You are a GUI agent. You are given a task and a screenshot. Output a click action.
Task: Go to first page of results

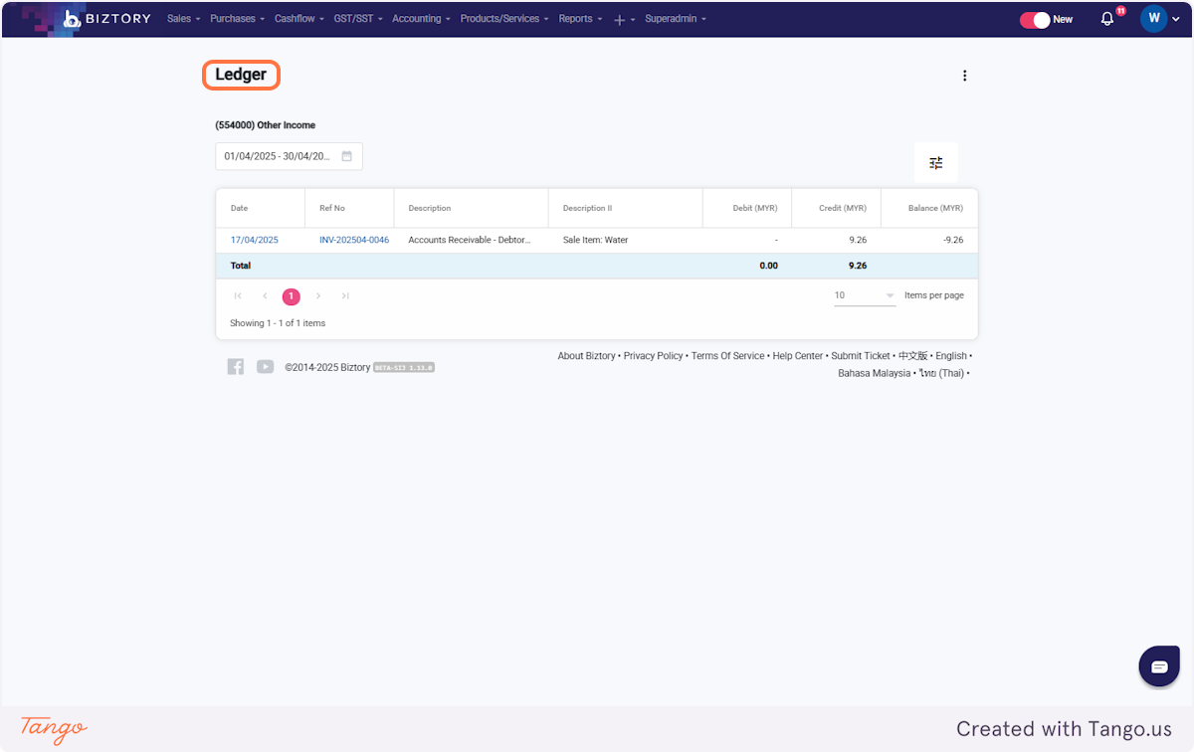pos(238,296)
